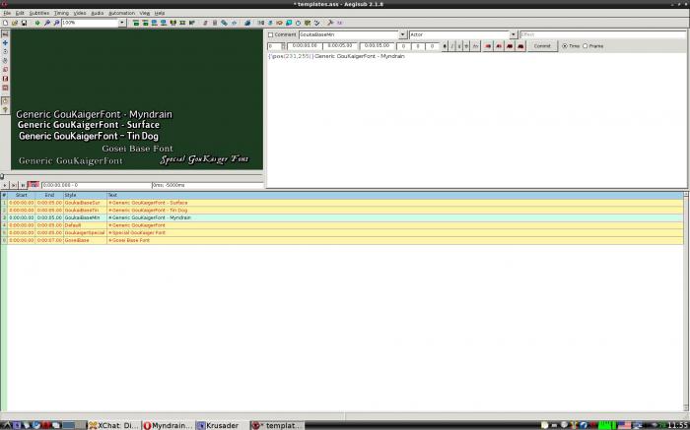690x430 pixels.
Task: Open the visual typesetting help icon
Action: coord(5,110)
